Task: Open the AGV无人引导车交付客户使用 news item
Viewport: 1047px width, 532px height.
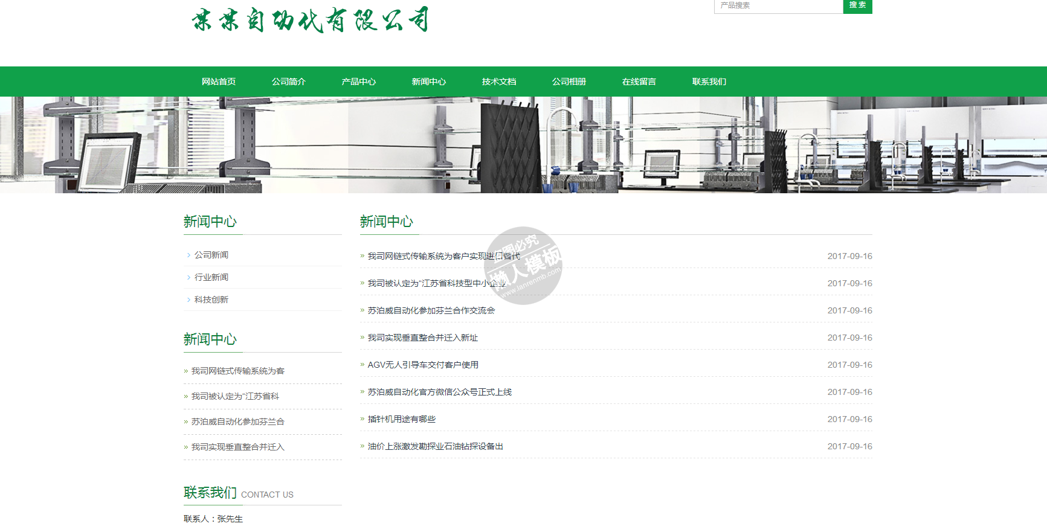Action: (x=423, y=365)
